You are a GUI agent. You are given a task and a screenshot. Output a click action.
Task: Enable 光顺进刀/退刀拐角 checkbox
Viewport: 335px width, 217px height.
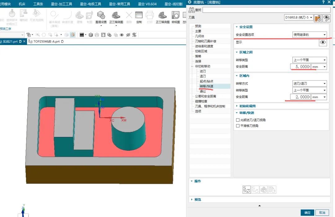[238, 120]
